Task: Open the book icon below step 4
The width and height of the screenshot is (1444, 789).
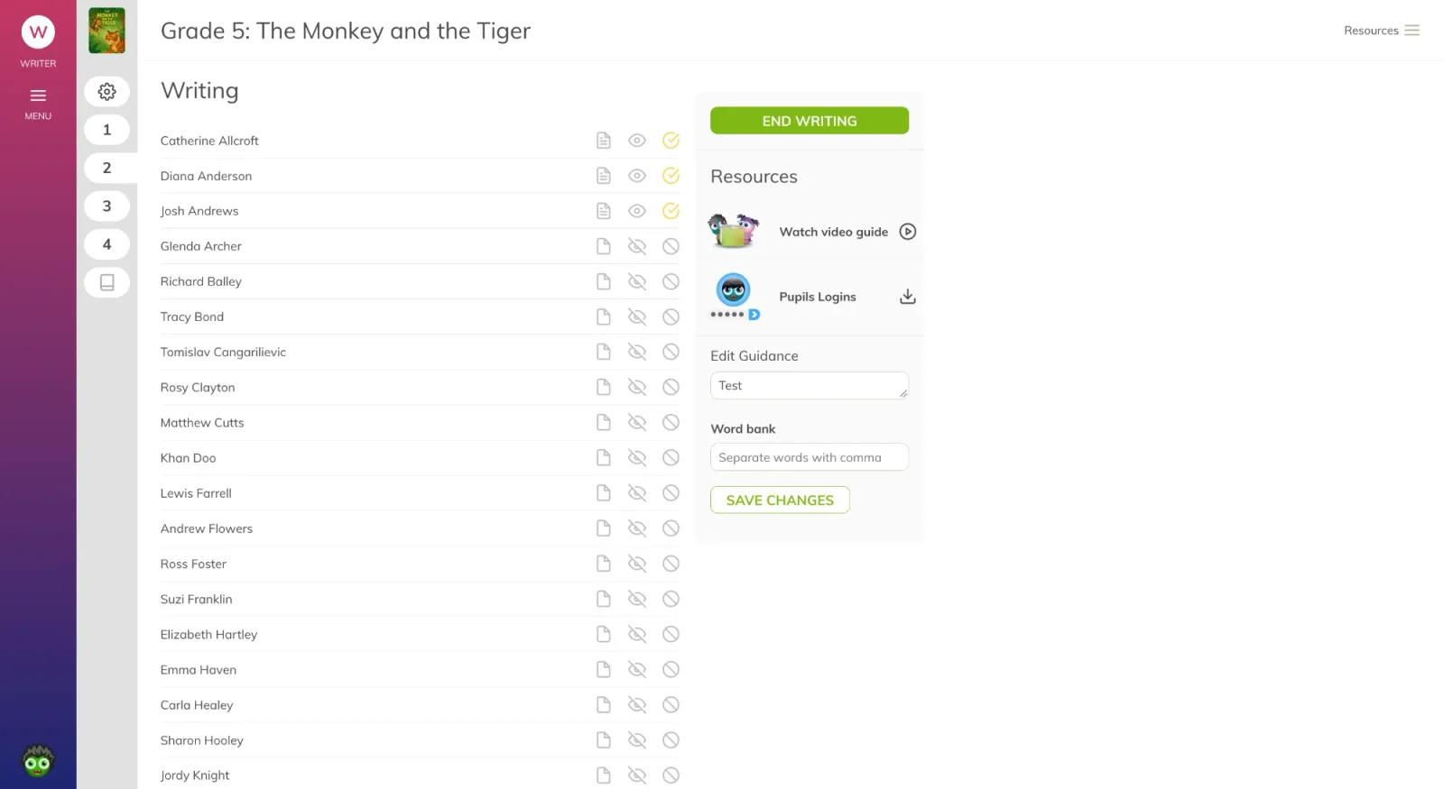Action: (106, 282)
